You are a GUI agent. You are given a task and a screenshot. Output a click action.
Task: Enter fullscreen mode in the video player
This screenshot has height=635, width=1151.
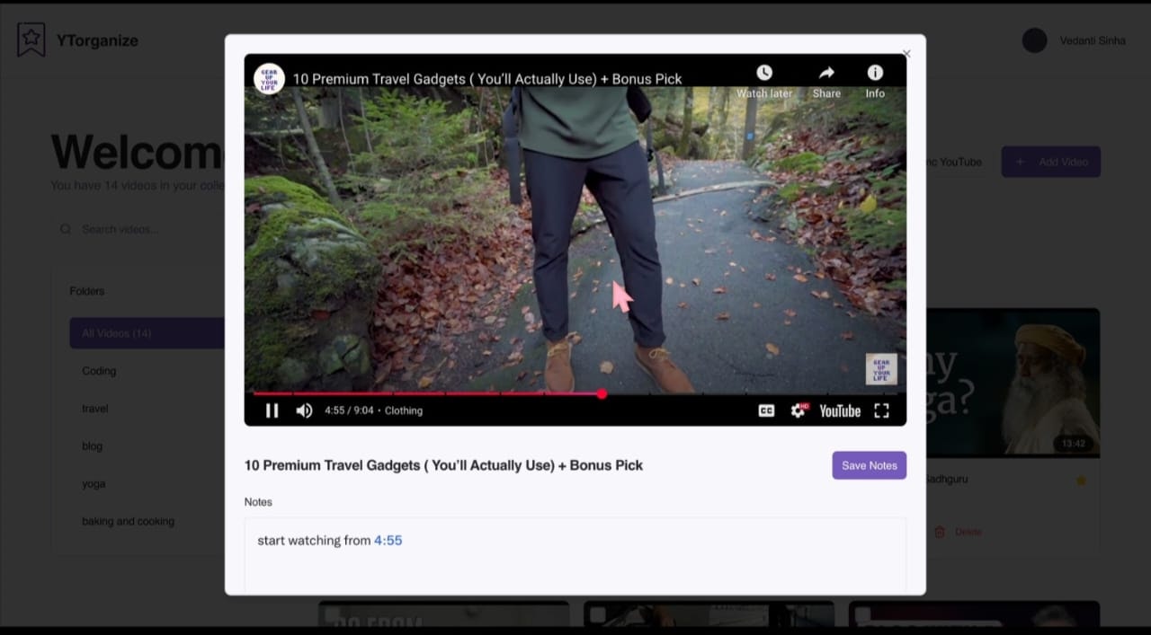(x=881, y=410)
